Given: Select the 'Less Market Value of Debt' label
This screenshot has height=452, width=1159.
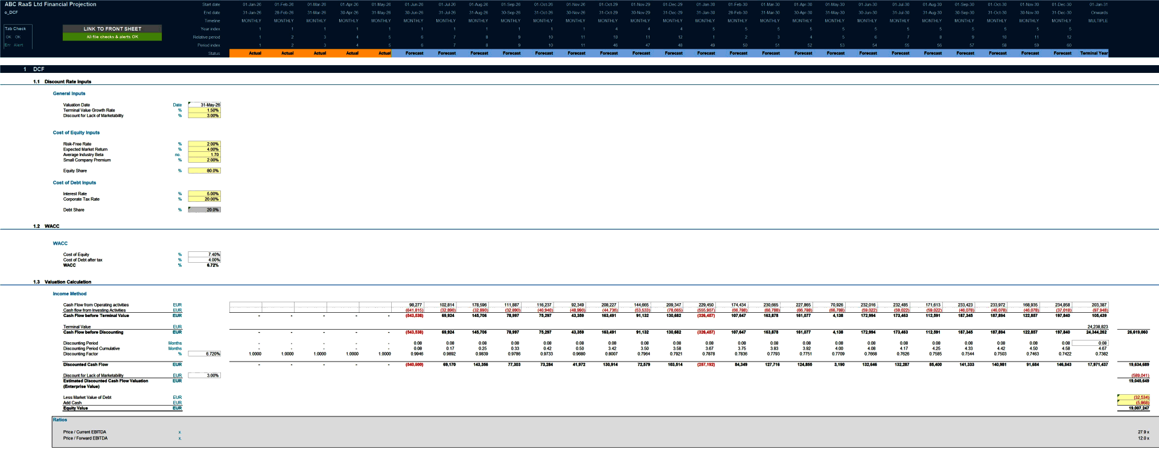Looking at the screenshot, I should pos(87,398).
